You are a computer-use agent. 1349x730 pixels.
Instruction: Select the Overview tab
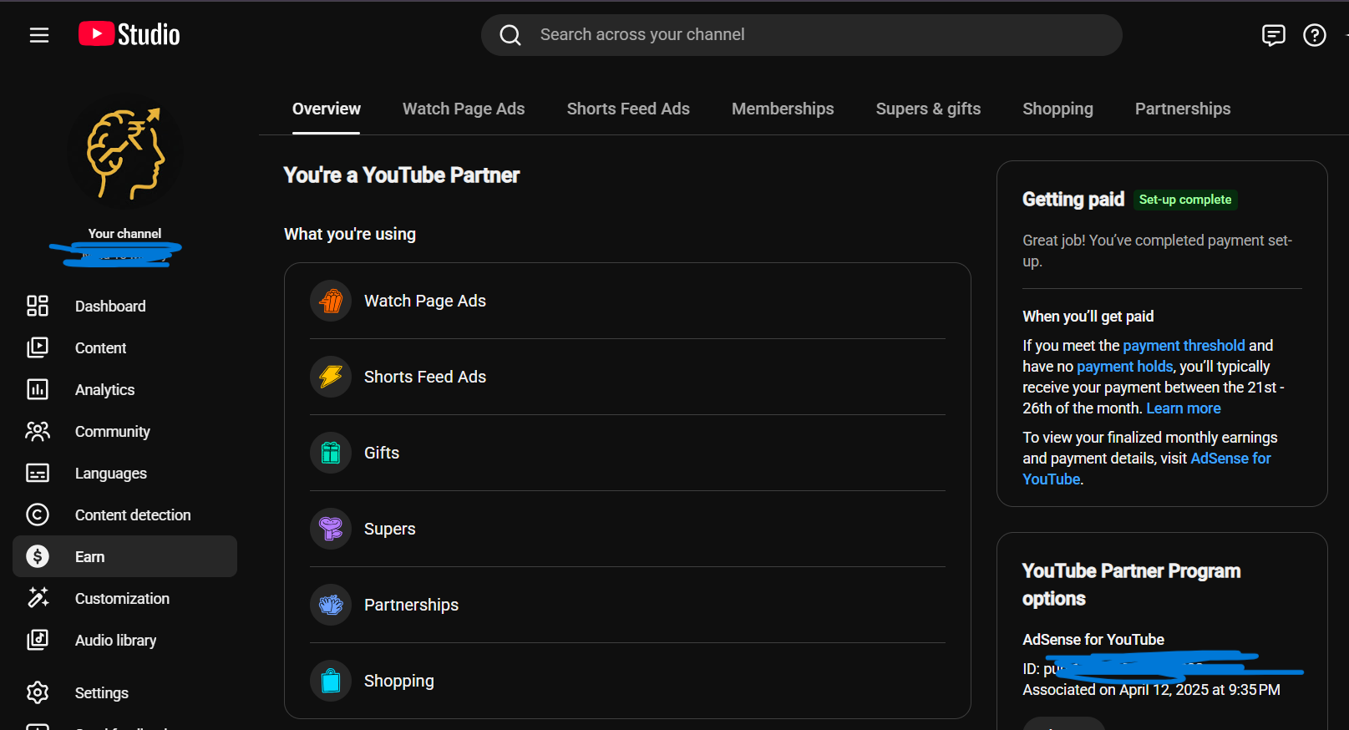[327, 109]
